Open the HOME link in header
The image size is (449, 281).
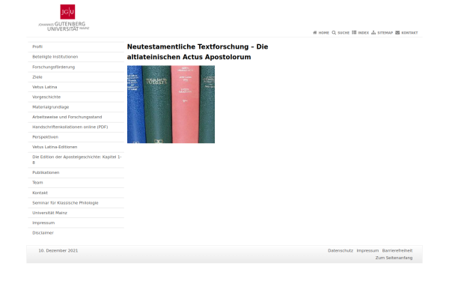click(x=324, y=33)
